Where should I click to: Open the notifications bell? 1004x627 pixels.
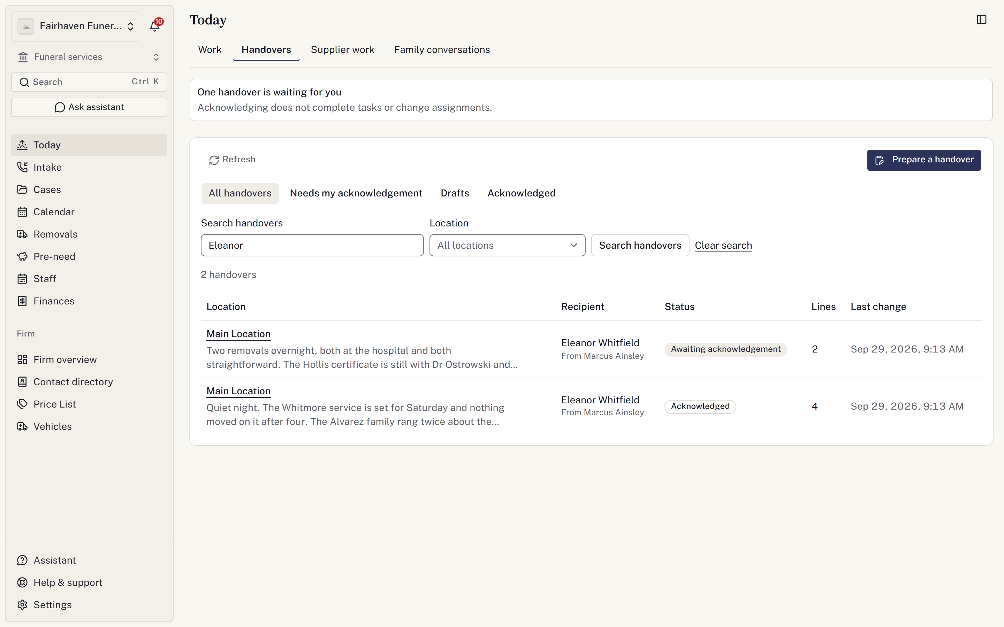155,26
